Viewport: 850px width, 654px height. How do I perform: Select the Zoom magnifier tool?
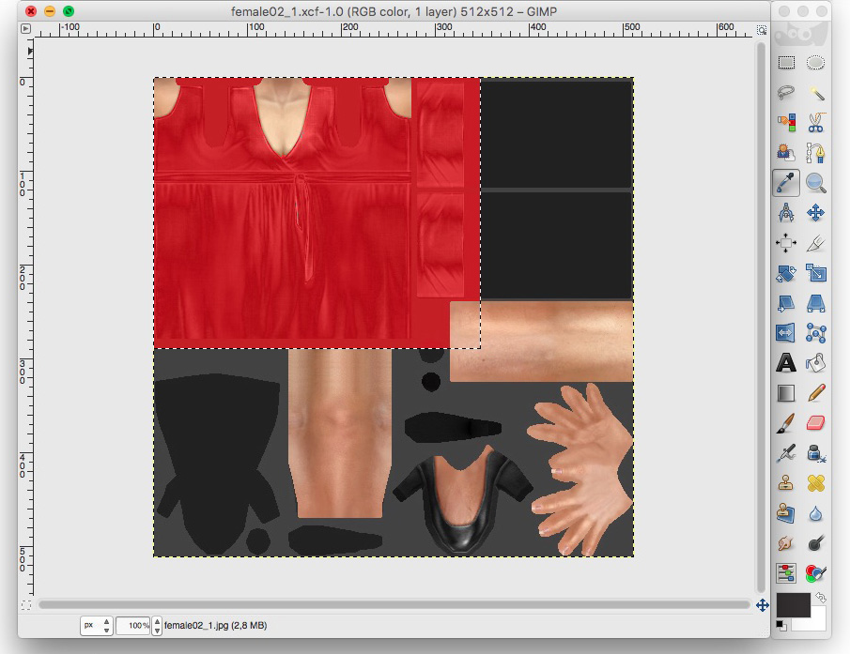pos(816,183)
